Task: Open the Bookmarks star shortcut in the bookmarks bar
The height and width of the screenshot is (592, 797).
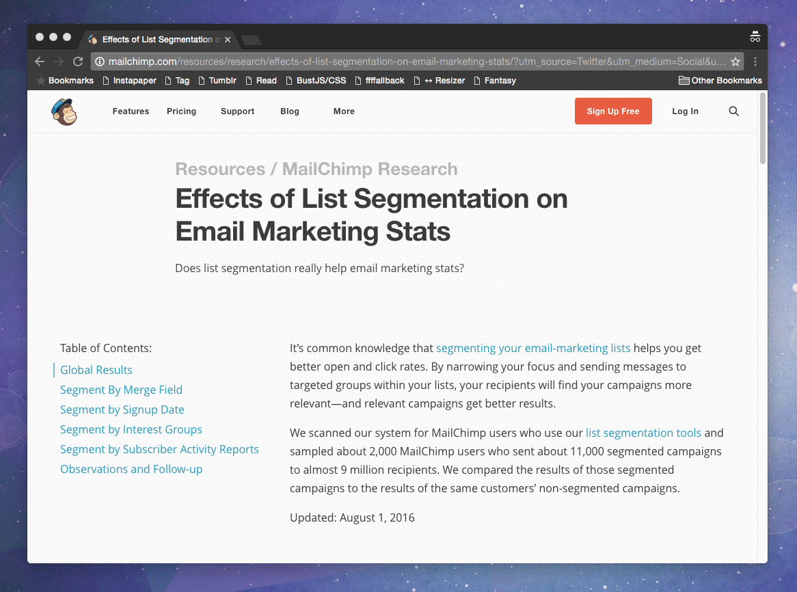Action: pos(65,81)
